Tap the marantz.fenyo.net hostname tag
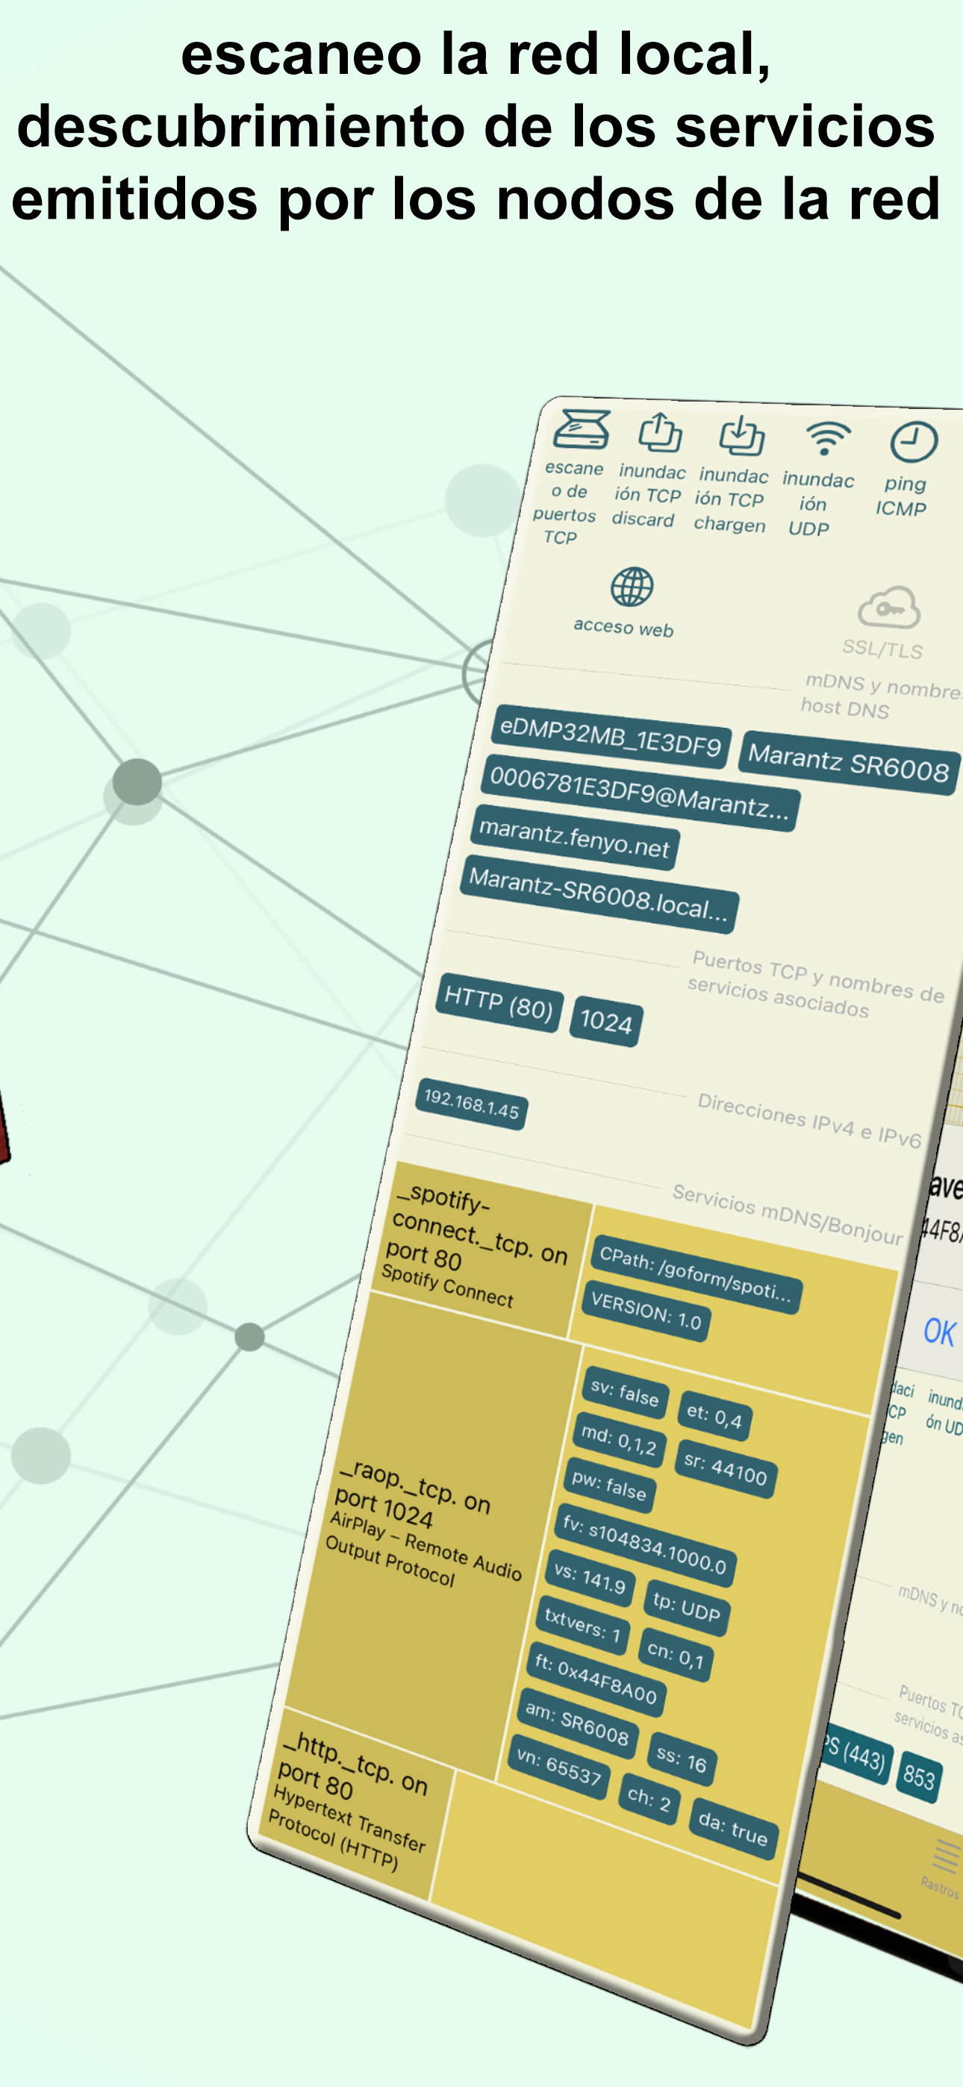The width and height of the screenshot is (963, 2087). [x=574, y=837]
